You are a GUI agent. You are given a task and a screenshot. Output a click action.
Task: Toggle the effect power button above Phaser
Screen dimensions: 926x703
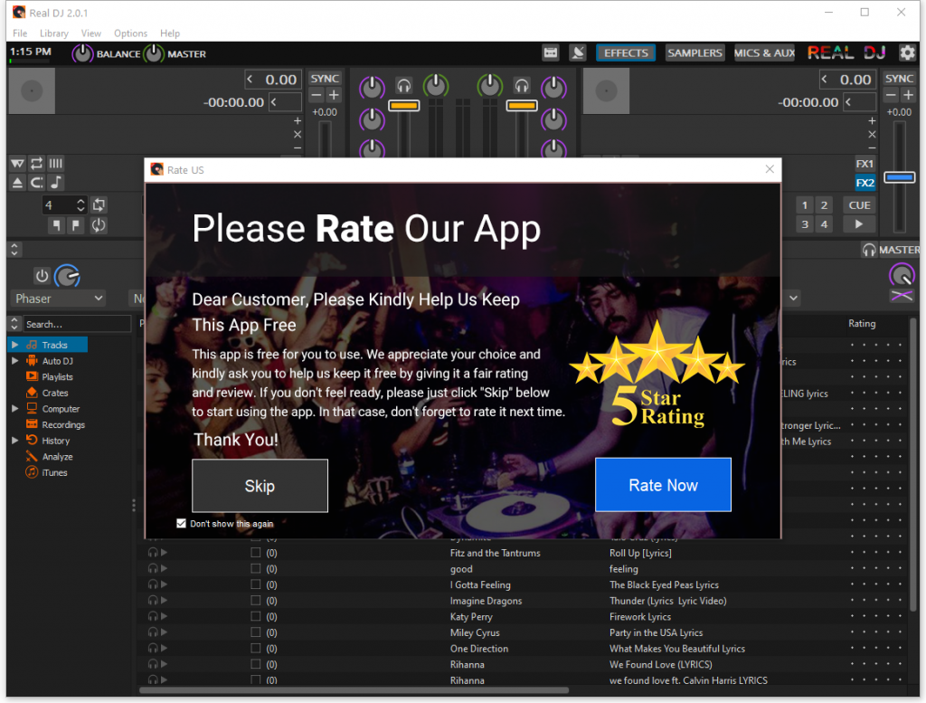pos(42,276)
